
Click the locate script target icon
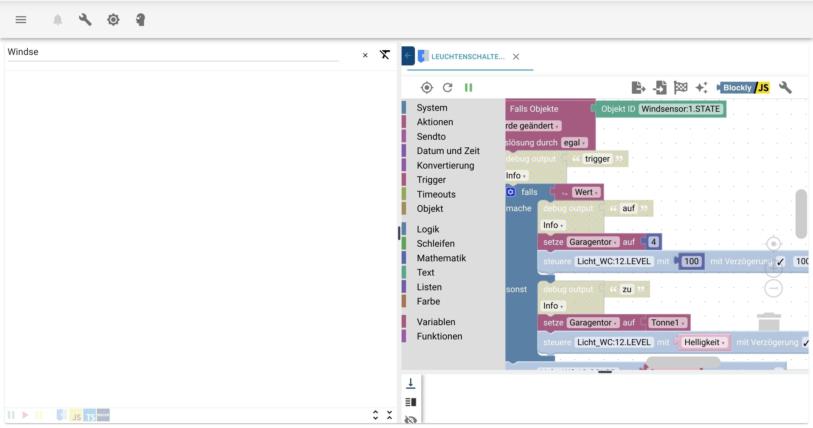tap(427, 88)
